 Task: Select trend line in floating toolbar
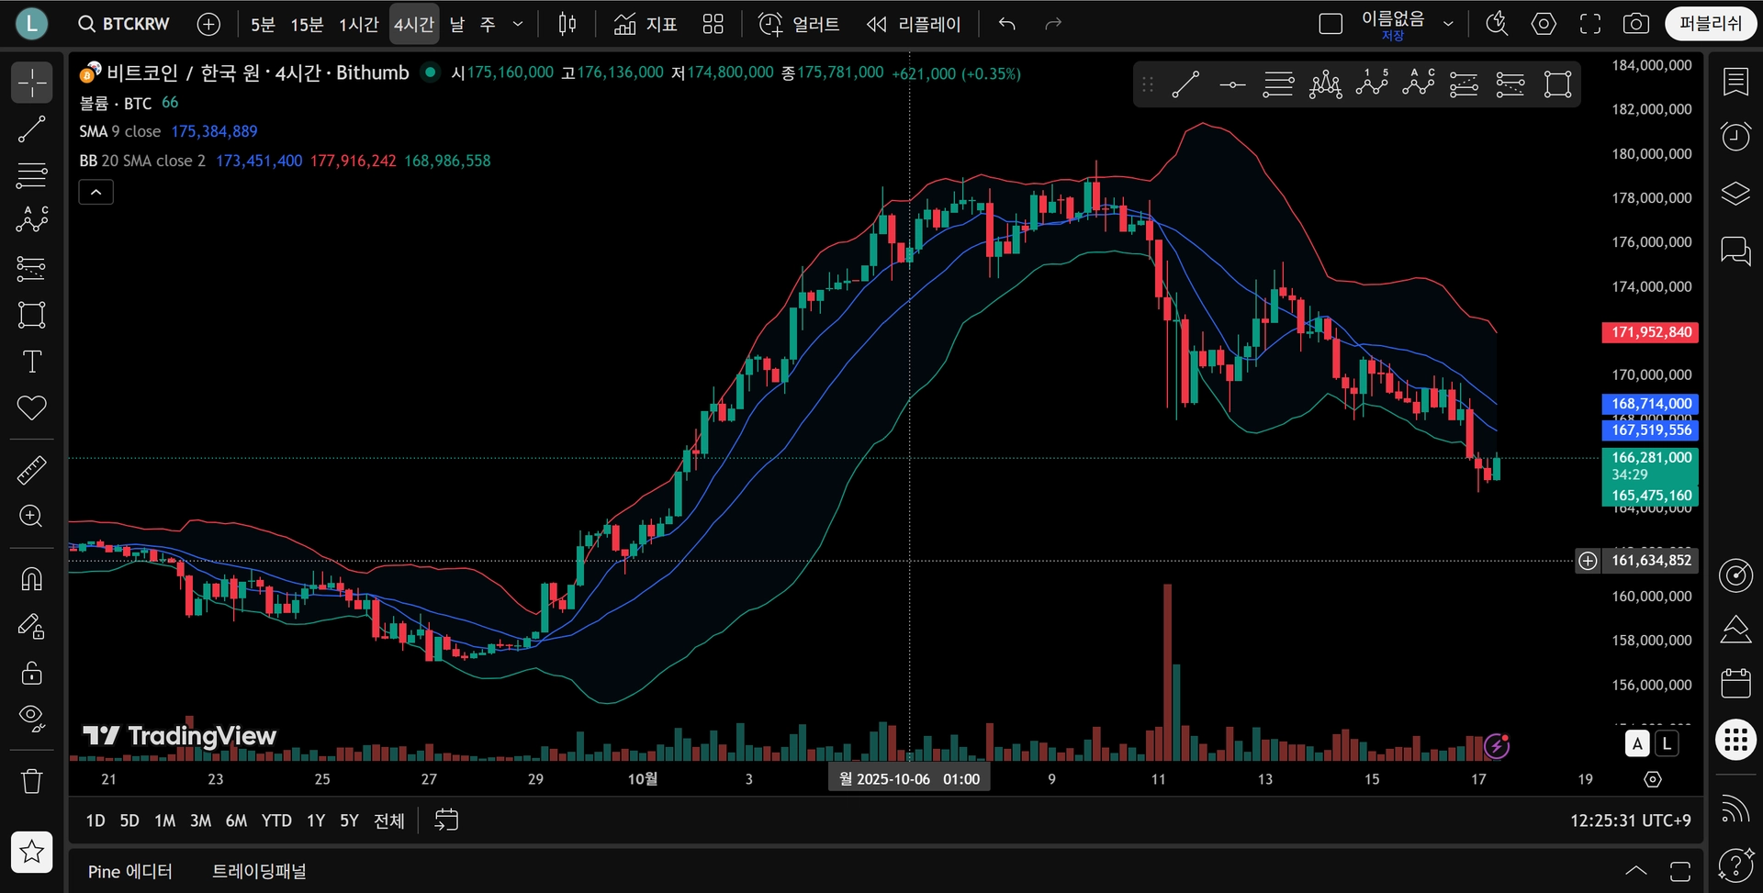point(1185,84)
